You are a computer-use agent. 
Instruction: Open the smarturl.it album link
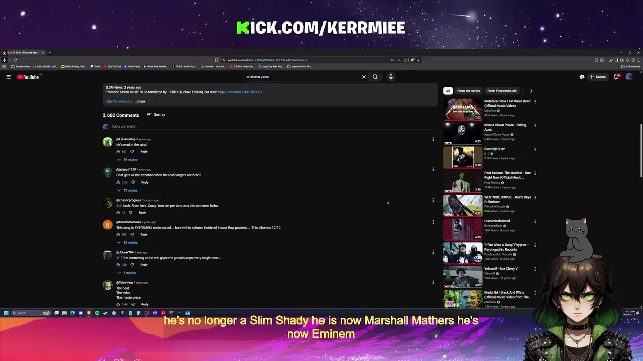point(240,92)
